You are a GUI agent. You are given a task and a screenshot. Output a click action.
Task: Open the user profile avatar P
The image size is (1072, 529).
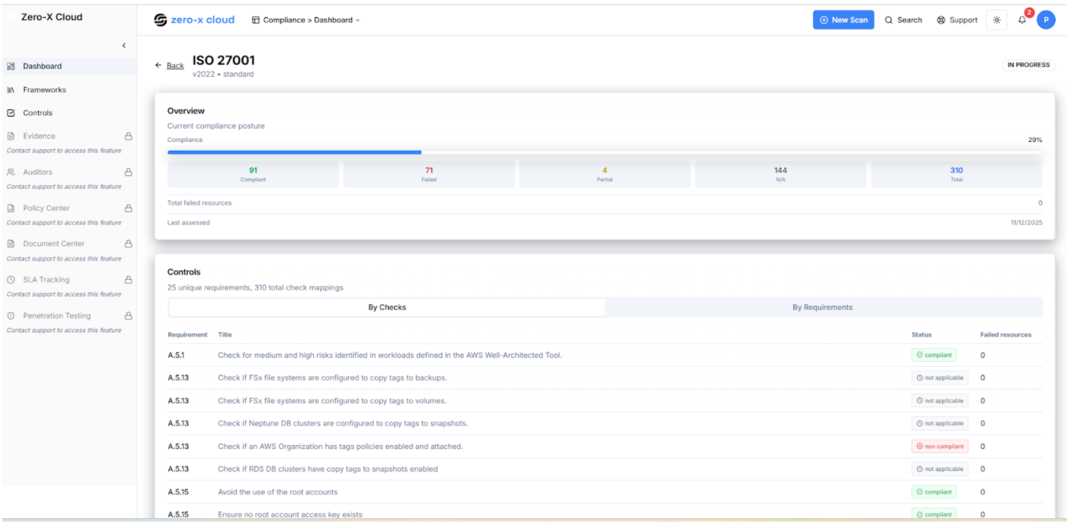pyautogui.click(x=1046, y=20)
